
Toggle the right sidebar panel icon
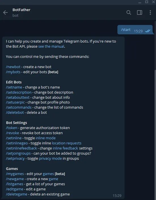coord(140,12)
